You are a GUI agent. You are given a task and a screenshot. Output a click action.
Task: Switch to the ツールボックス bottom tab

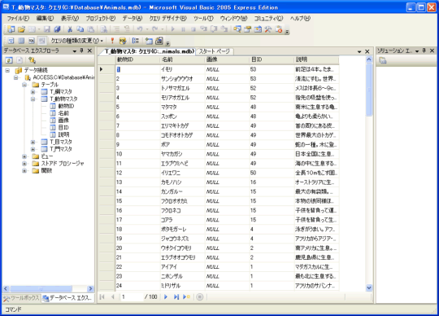(22, 298)
